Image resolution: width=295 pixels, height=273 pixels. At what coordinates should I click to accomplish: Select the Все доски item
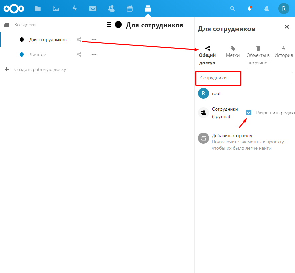click(25, 25)
